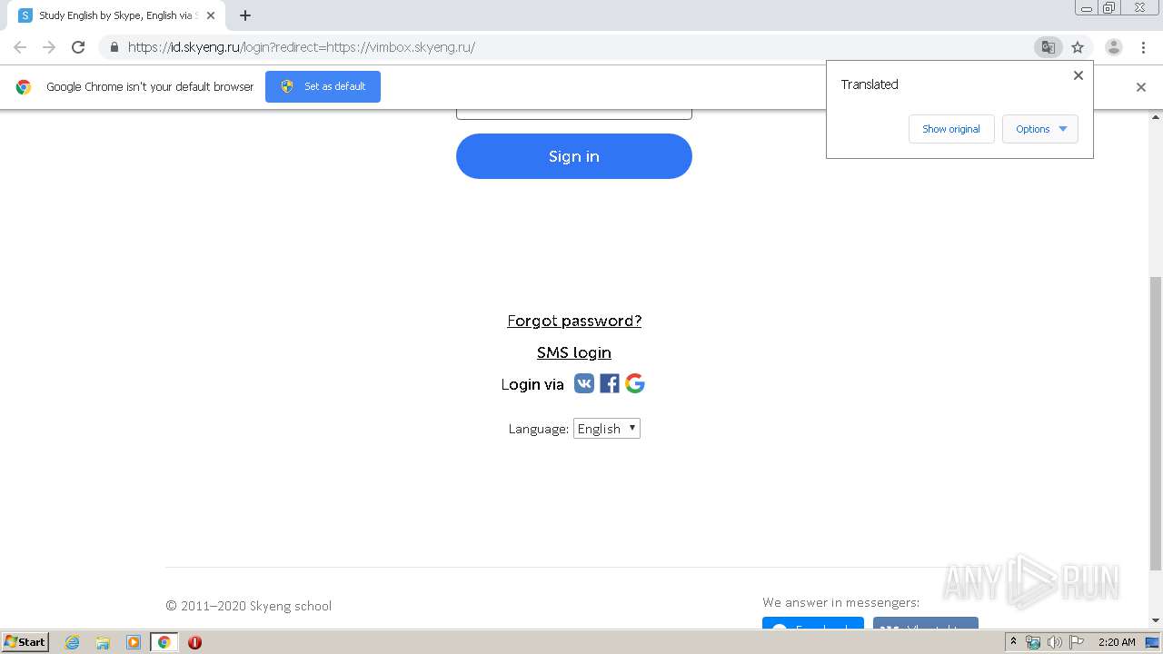The width and height of the screenshot is (1163, 654).
Task: Click the © 2011–2020 Skyeng school text
Action: (249, 606)
